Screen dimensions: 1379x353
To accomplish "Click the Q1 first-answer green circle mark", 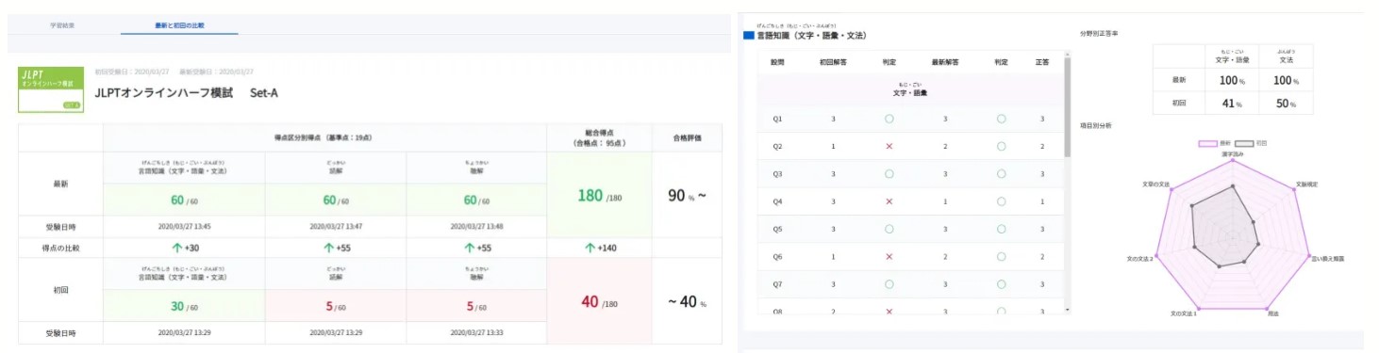I will (889, 119).
